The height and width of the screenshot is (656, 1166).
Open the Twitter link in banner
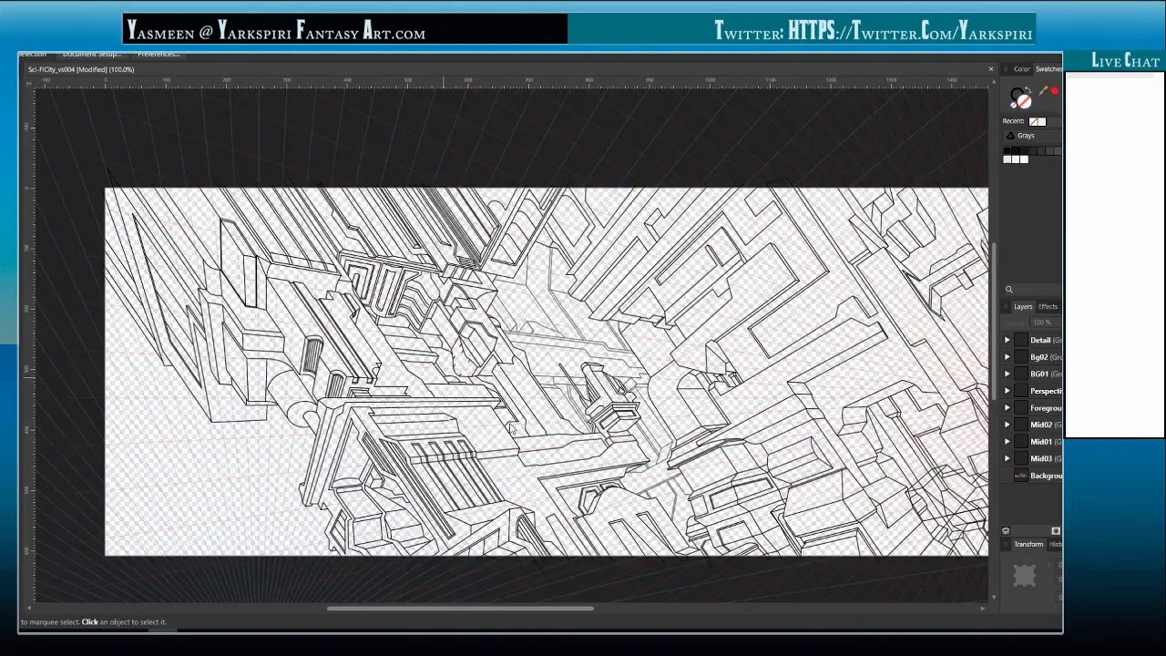pyautogui.click(x=874, y=33)
